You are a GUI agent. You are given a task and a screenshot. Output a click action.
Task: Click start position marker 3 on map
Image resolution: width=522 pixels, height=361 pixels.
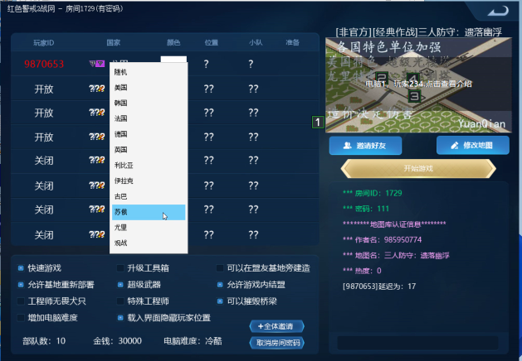pyautogui.click(x=415, y=96)
